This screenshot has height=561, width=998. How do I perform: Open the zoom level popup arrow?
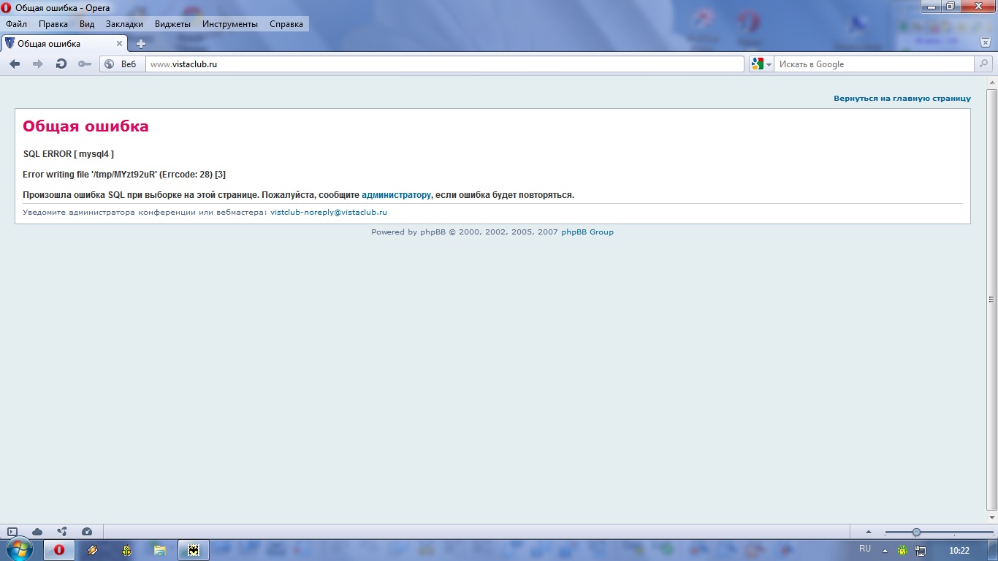pyautogui.click(x=868, y=532)
